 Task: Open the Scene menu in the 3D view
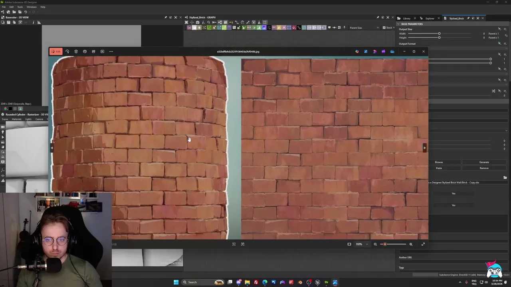click(x=5, y=119)
